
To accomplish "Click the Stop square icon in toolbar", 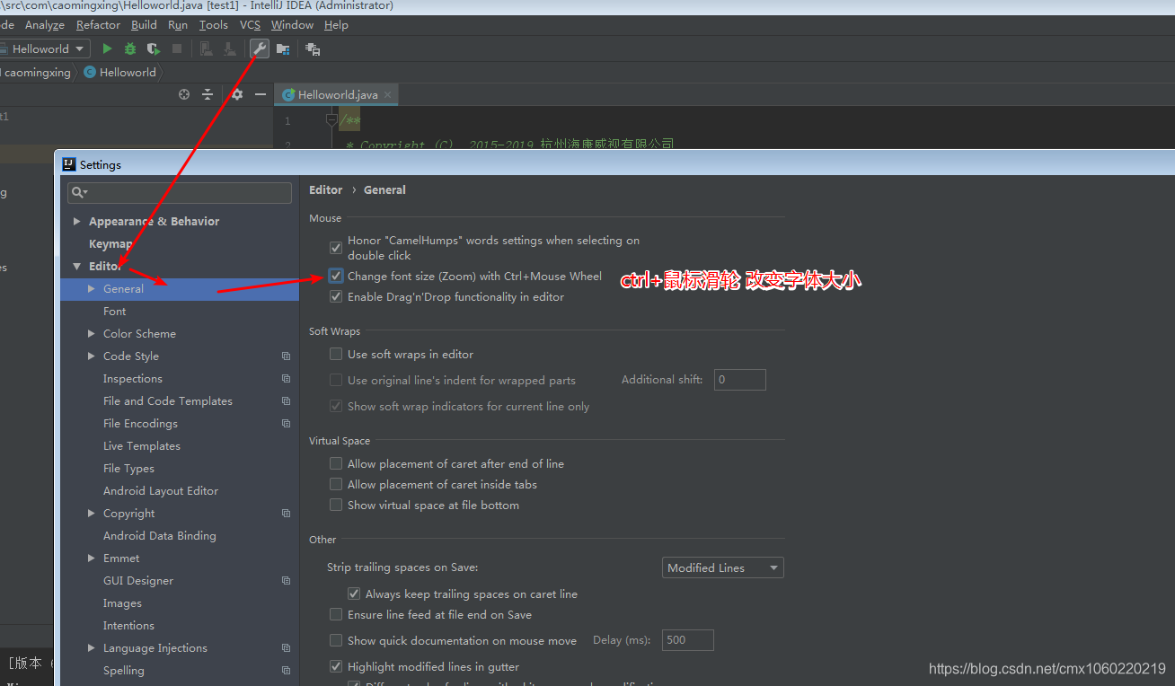I will 177,48.
